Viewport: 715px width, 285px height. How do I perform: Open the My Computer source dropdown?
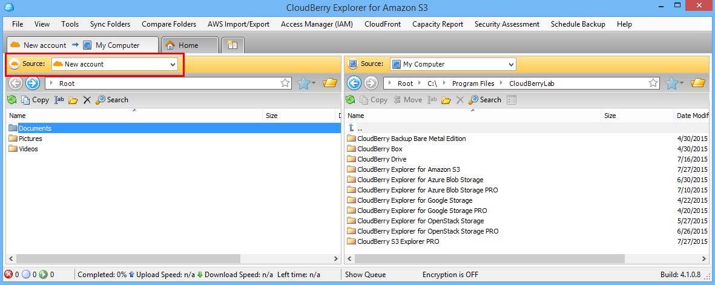tap(511, 64)
